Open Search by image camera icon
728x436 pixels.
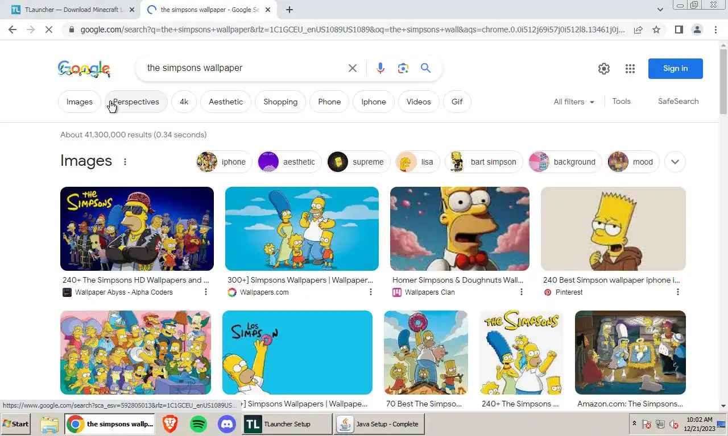pyautogui.click(x=403, y=68)
